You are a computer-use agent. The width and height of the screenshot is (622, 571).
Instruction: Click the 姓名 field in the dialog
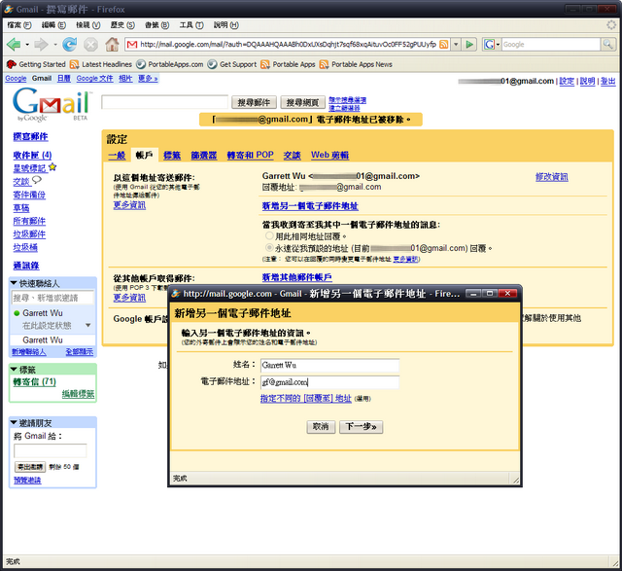[329, 365]
